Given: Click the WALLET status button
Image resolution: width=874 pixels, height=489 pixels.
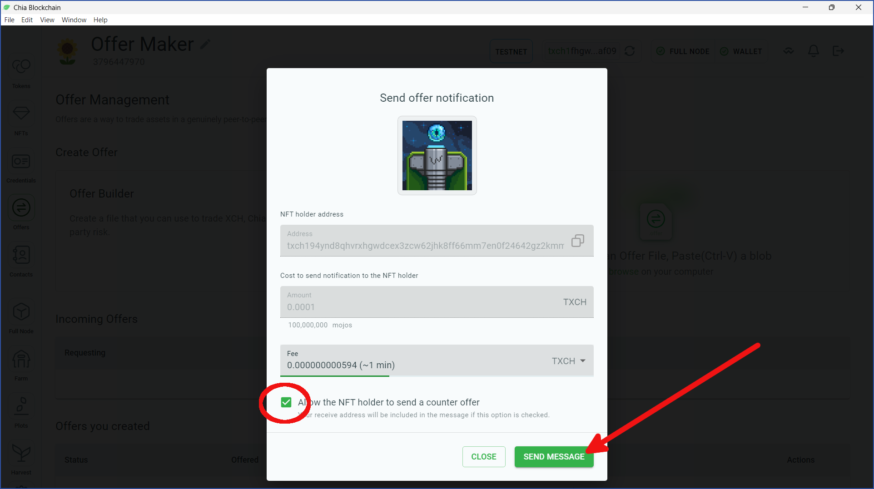Looking at the screenshot, I should click(x=741, y=51).
